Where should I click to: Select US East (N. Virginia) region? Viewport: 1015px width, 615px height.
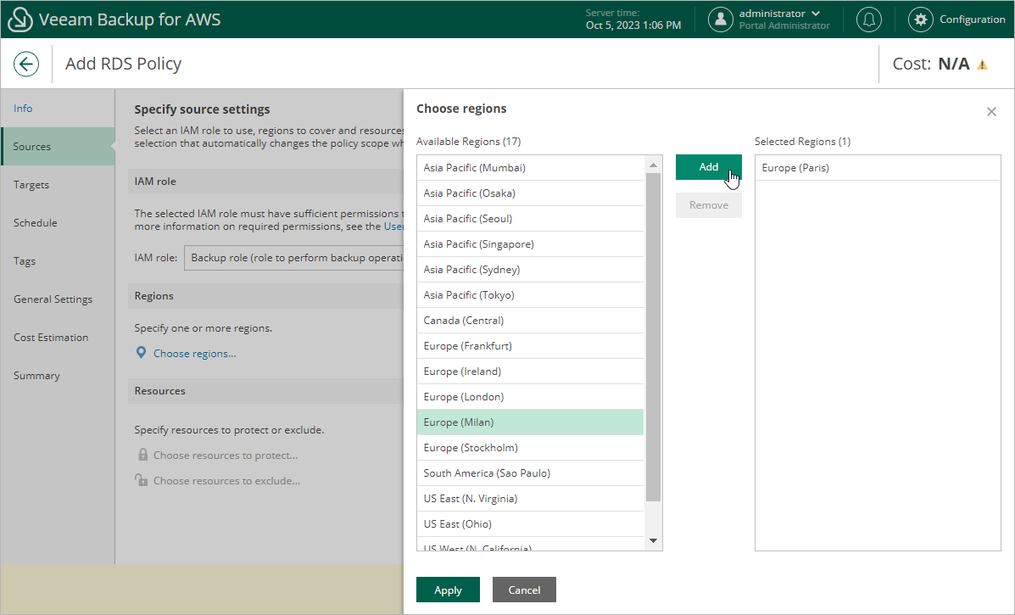click(x=530, y=499)
